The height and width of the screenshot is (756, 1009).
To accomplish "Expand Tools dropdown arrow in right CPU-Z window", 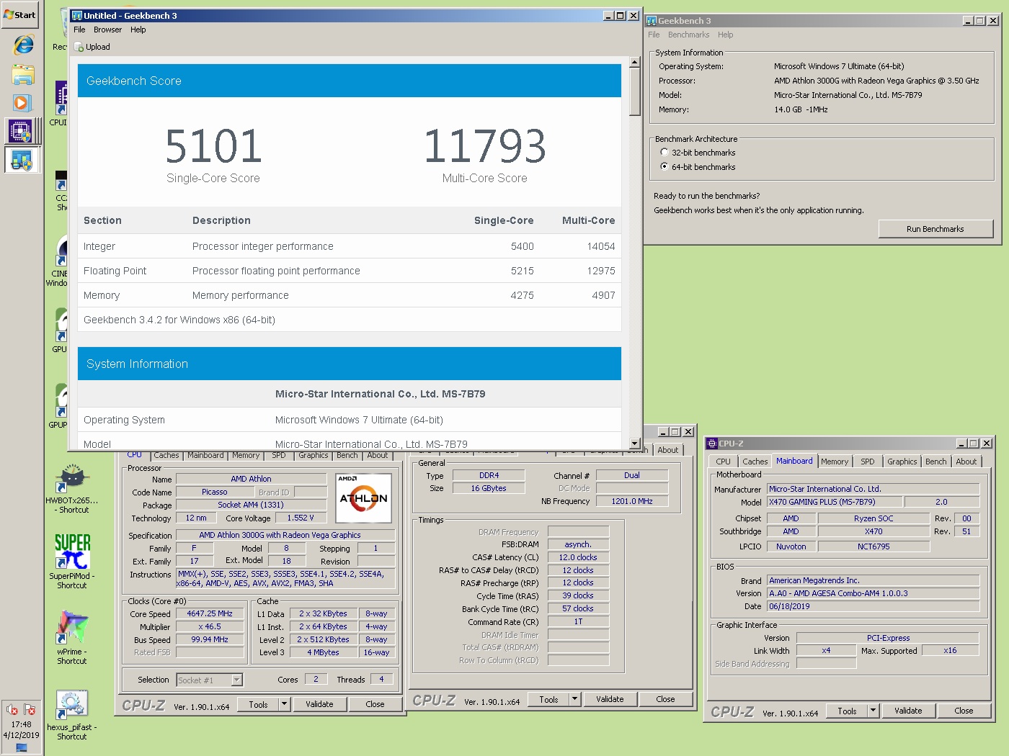I will [x=873, y=711].
